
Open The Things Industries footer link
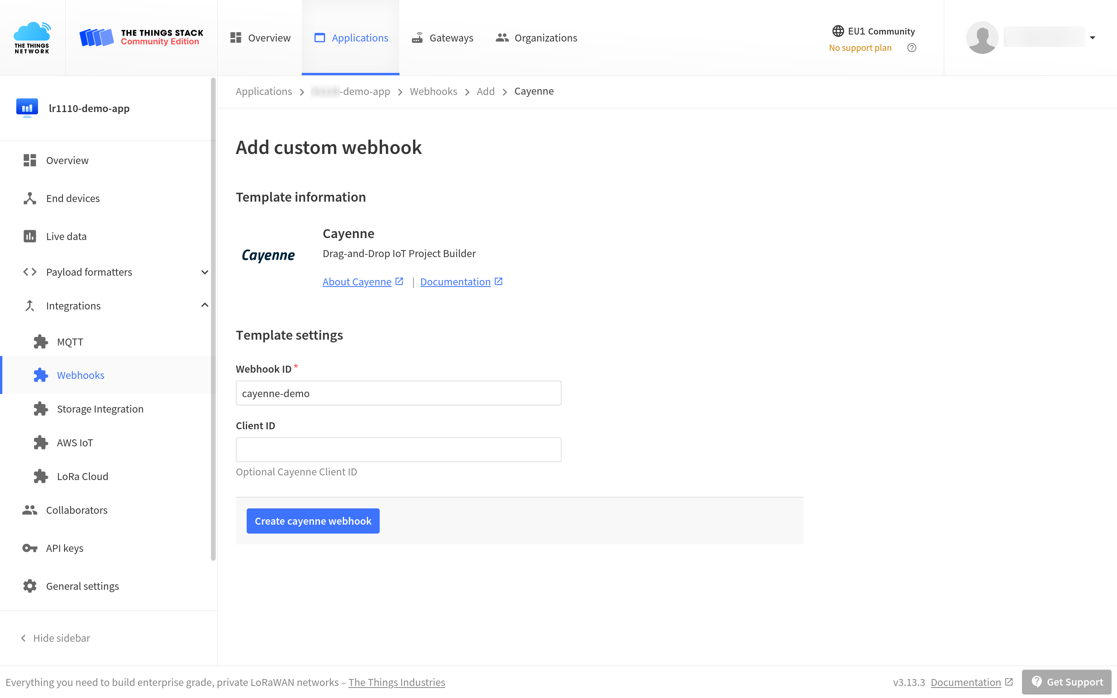point(396,682)
